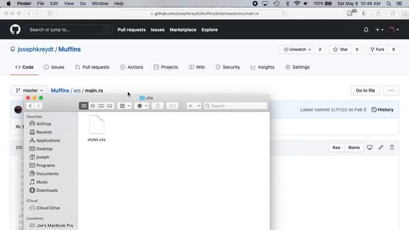Viewport: 409px width, 230px height.
Task: Select the styles.css file
Action: coord(96,128)
